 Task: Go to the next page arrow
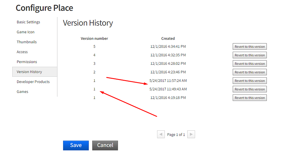[x=191, y=134]
